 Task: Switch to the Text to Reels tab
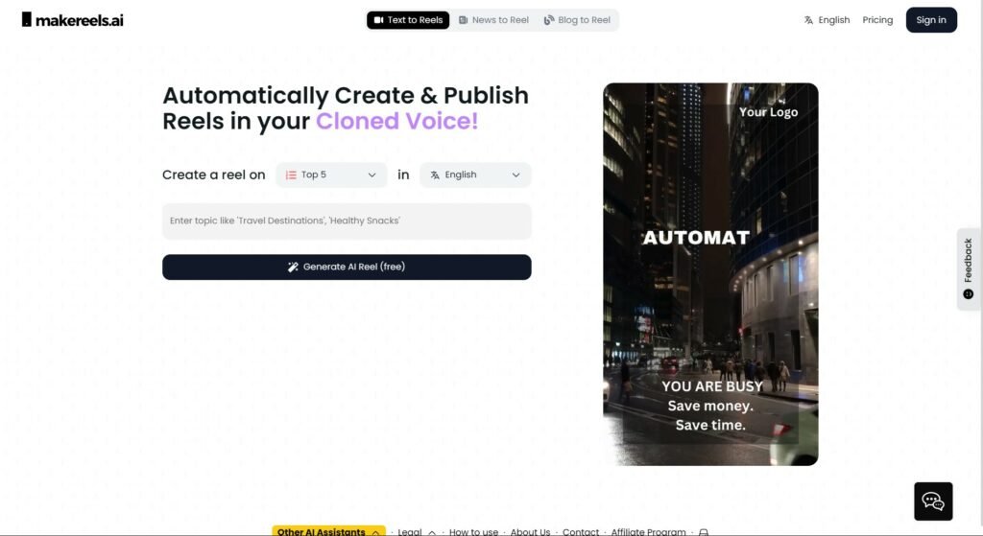[x=408, y=20]
